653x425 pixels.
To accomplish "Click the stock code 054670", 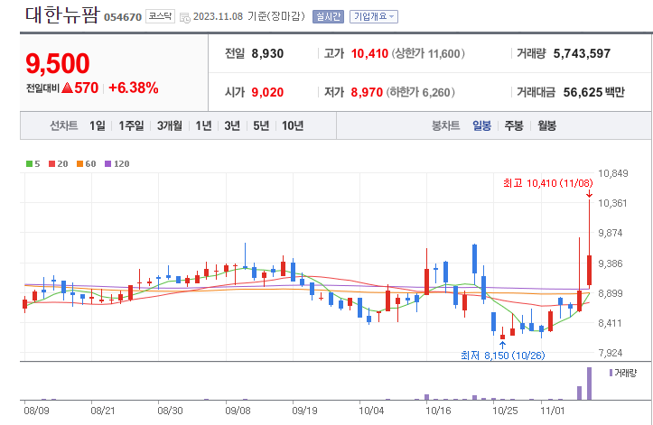I will 123,17.
